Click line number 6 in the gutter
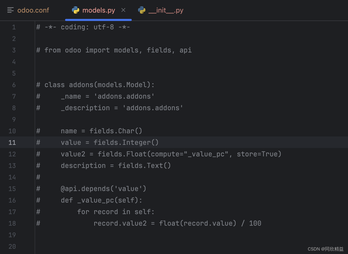 [14, 85]
